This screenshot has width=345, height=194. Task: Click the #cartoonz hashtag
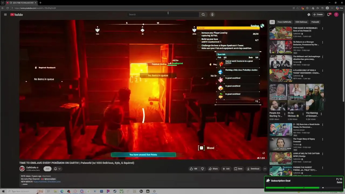coord(46,176)
